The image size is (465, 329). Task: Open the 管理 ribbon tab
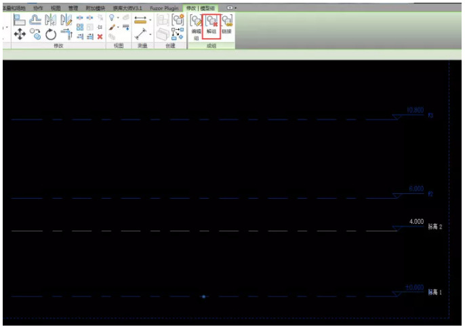click(x=73, y=8)
